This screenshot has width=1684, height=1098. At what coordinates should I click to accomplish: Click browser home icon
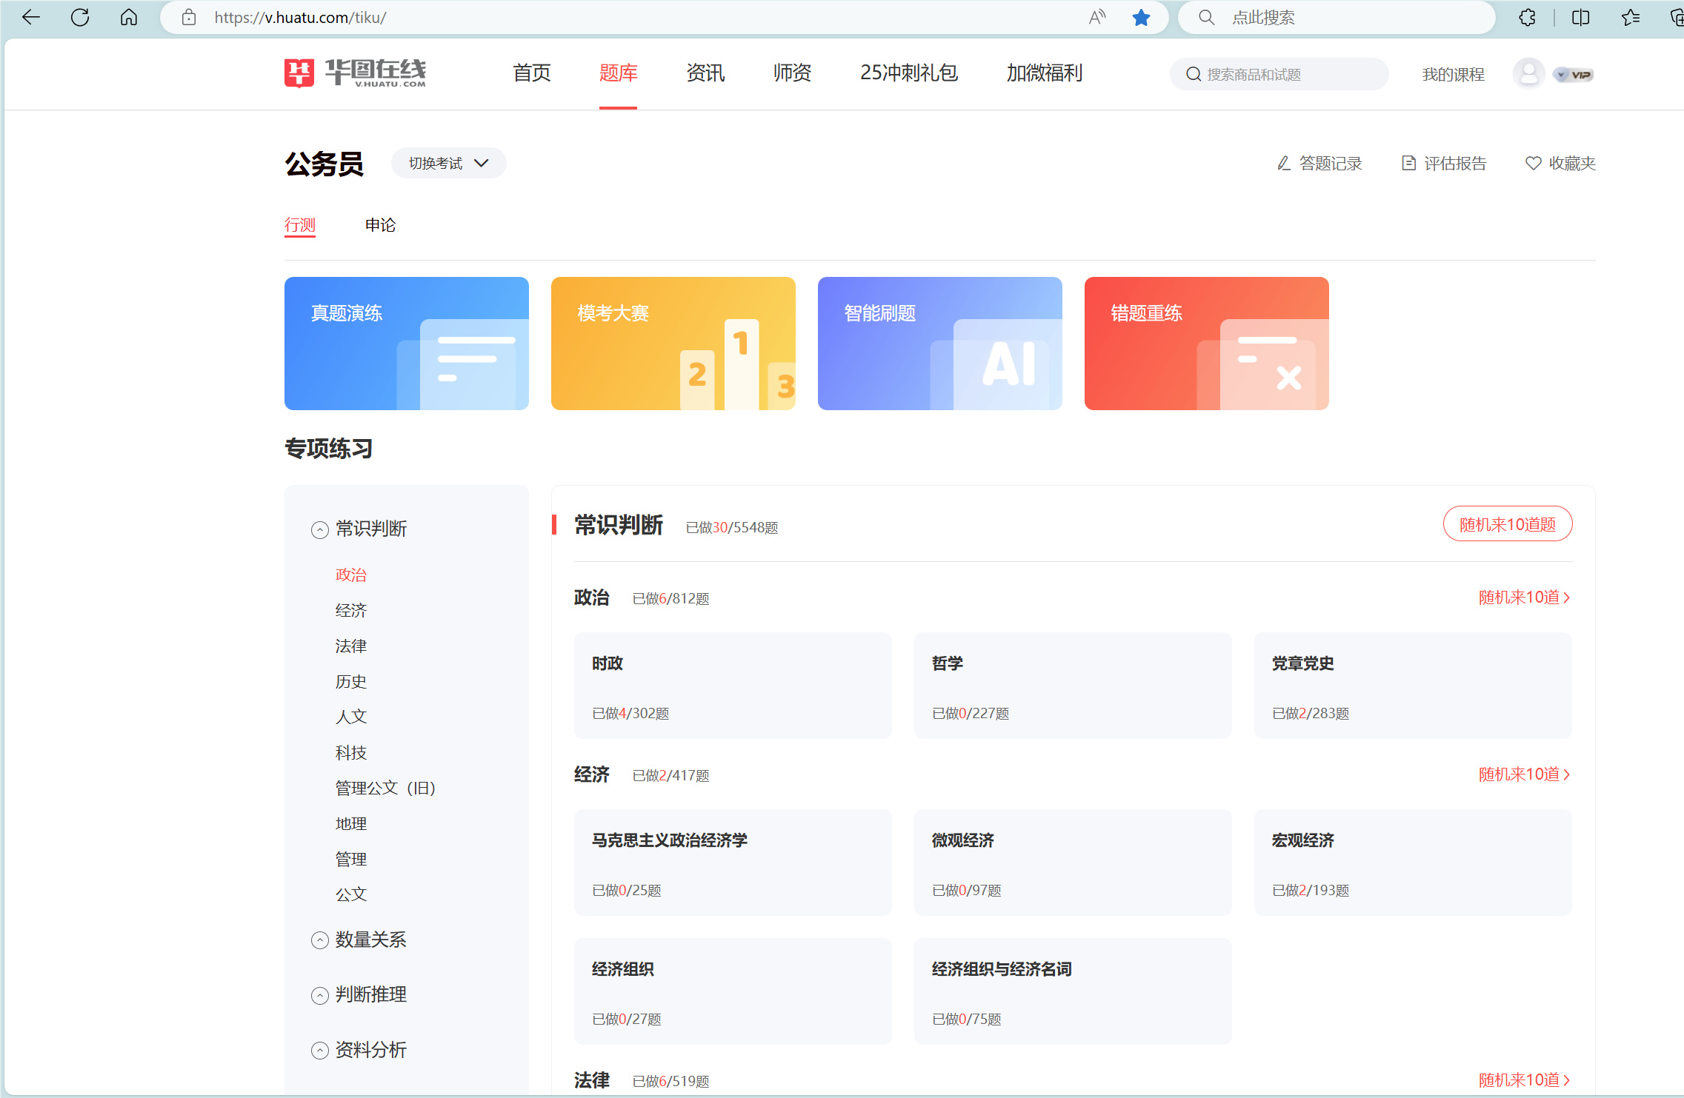129,18
